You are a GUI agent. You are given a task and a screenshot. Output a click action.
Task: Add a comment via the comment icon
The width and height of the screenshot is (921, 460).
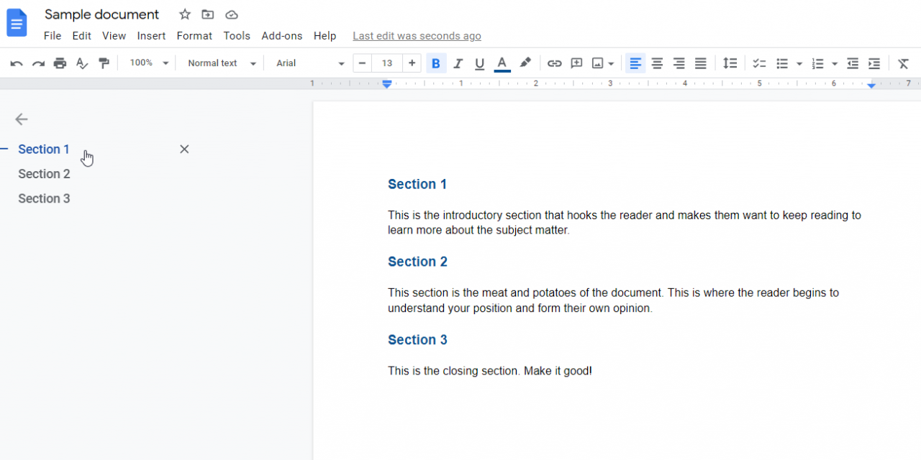(x=576, y=63)
